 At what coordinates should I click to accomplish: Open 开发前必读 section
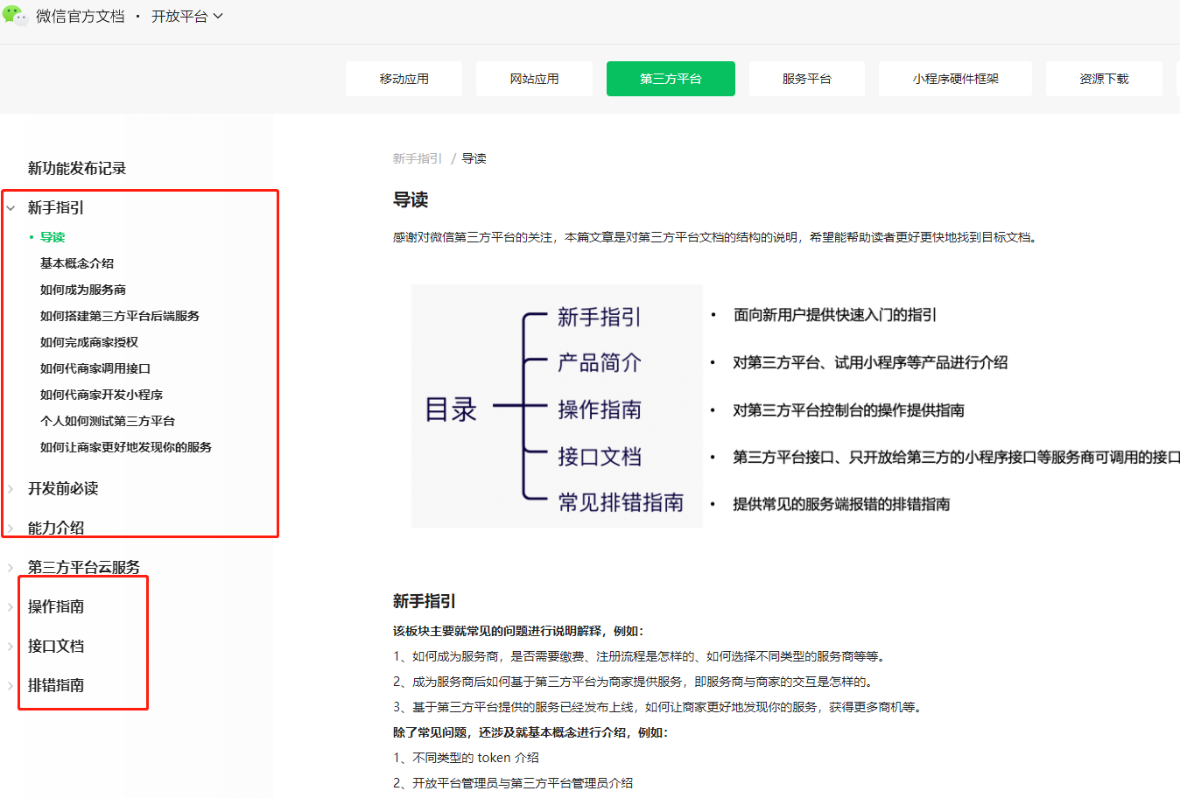point(63,488)
